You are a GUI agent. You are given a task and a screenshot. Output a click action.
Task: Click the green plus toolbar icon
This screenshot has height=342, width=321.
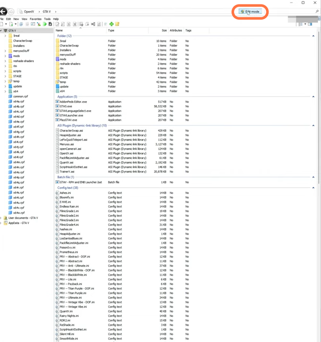coord(111,24)
